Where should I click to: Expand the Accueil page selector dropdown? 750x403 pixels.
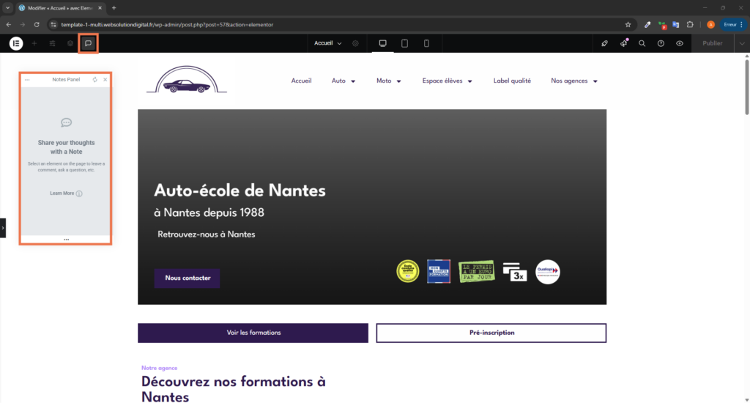[327, 43]
